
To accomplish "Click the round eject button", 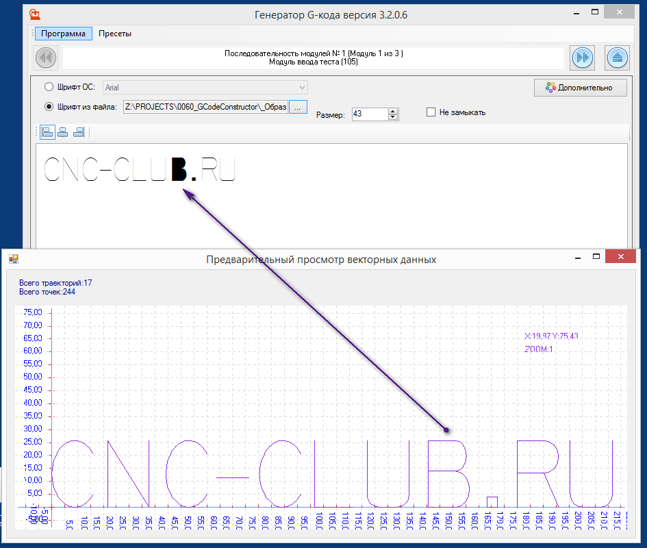I will 618,58.
